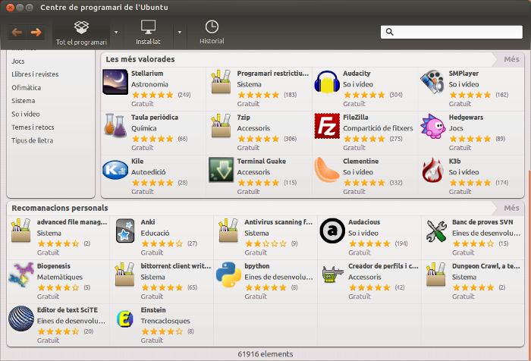The width and height of the screenshot is (531, 361).
Task: Go forward with the right arrow button
Action: click(x=36, y=32)
